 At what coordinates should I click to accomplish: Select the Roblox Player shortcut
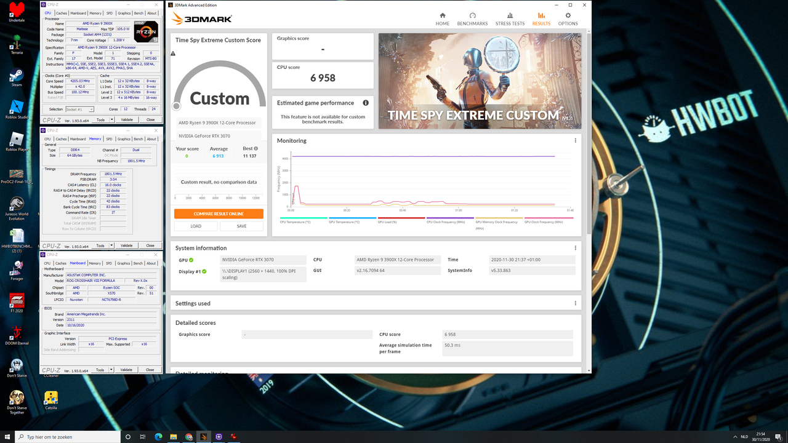pos(17,142)
